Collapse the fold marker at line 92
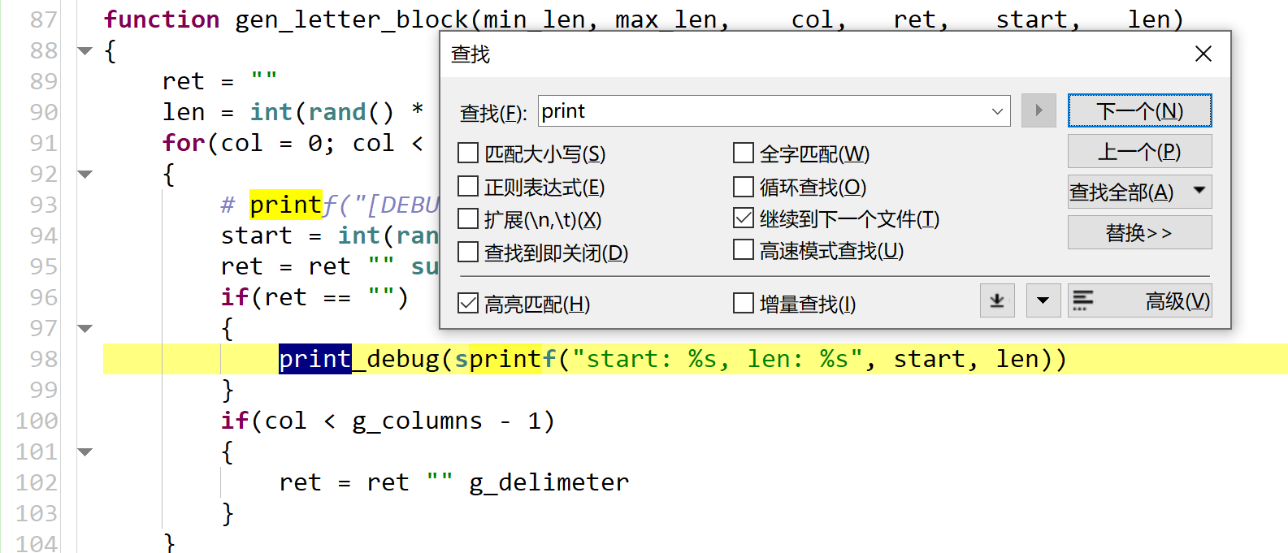This screenshot has width=1288, height=553. 85,174
